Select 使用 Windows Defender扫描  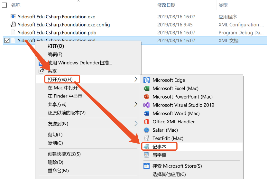point(80,63)
